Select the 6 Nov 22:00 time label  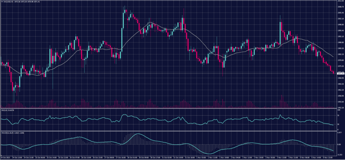tap(329, 157)
